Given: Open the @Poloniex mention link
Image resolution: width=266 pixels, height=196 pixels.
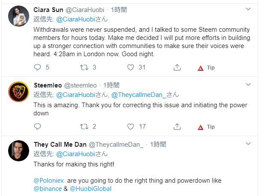Looking at the screenshot, I should coord(48,181).
